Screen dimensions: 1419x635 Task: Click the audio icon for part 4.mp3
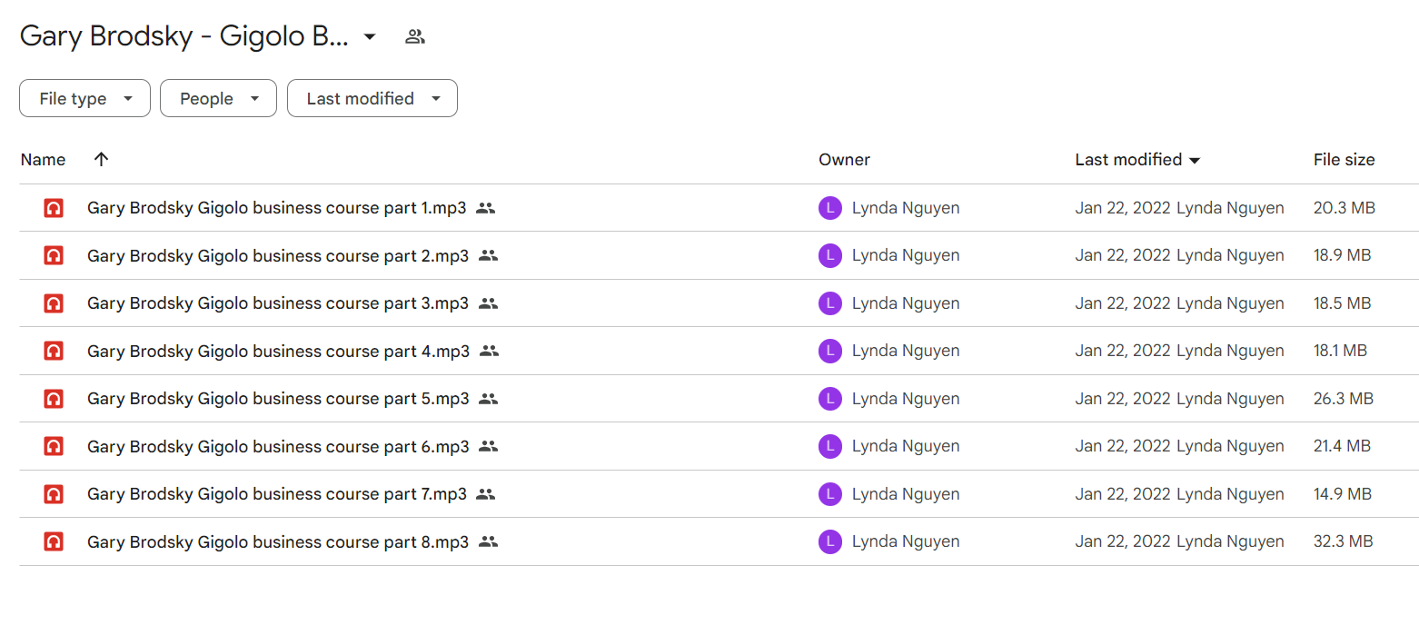(x=54, y=351)
